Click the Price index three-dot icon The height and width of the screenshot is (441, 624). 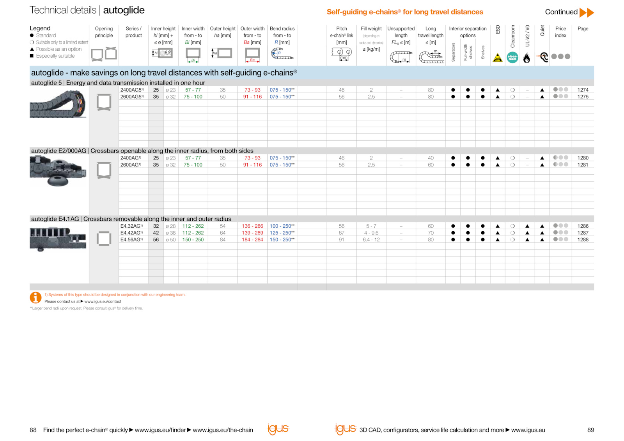(x=561, y=57)
